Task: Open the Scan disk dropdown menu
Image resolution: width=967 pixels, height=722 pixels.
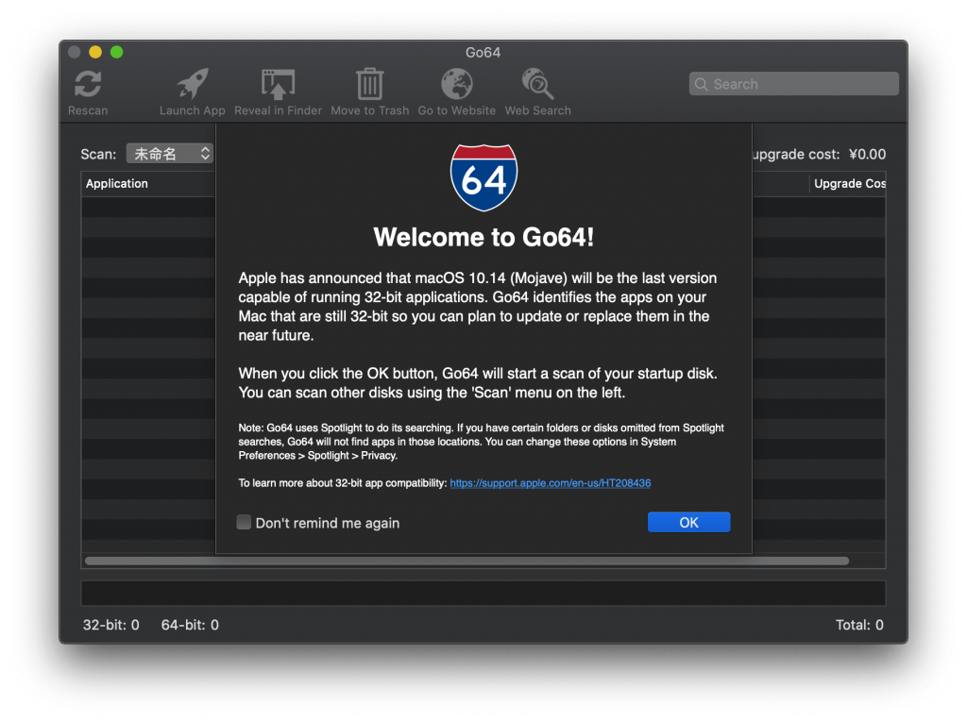Action: (170, 154)
